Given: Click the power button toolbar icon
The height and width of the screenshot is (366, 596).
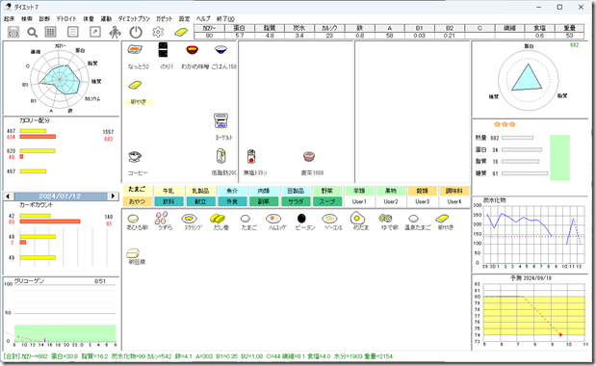Looking at the screenshot, I should tap(136, 33).
